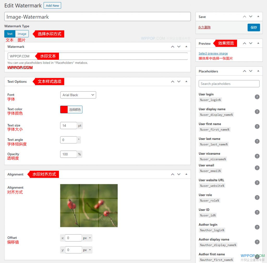The width and height of the screenshot is (267, 263).
Task: Click the Select preview image link
Action: (213, 54)
